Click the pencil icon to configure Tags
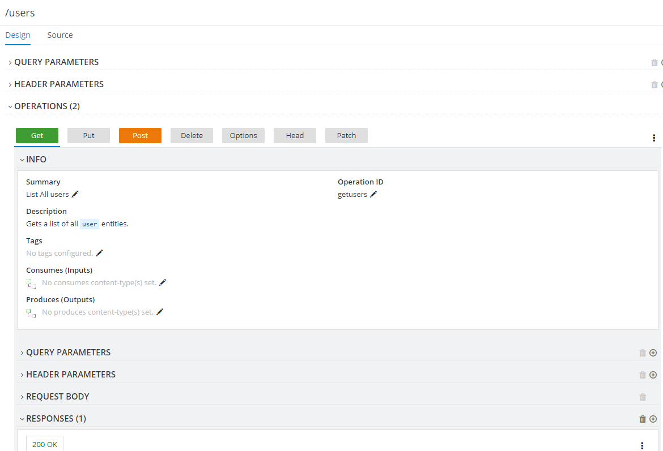 (99, 253)
